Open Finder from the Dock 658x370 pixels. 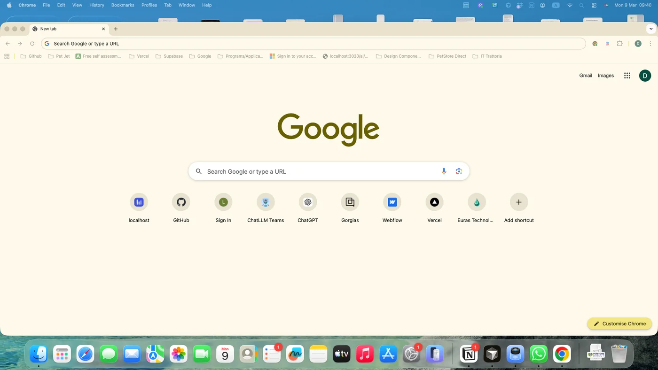pyautogui.click(x=39, y=354)
